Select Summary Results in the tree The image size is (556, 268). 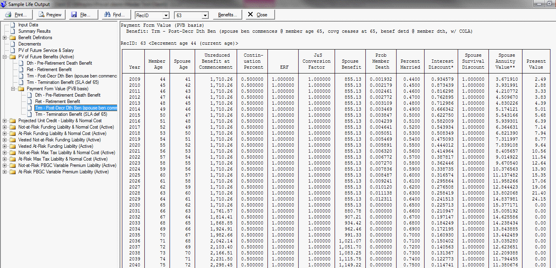[34, 31]
